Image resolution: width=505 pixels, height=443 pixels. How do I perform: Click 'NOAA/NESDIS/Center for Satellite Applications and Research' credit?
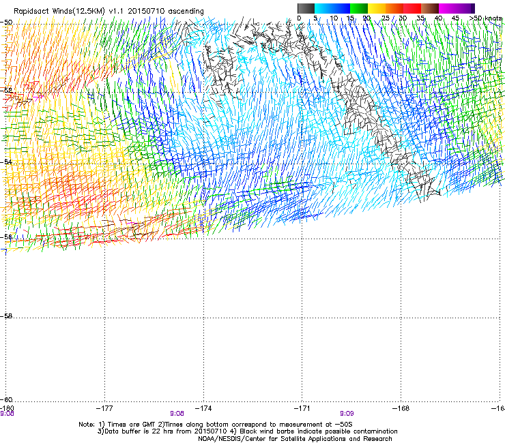pyautogui.click(x=295, y=438)
